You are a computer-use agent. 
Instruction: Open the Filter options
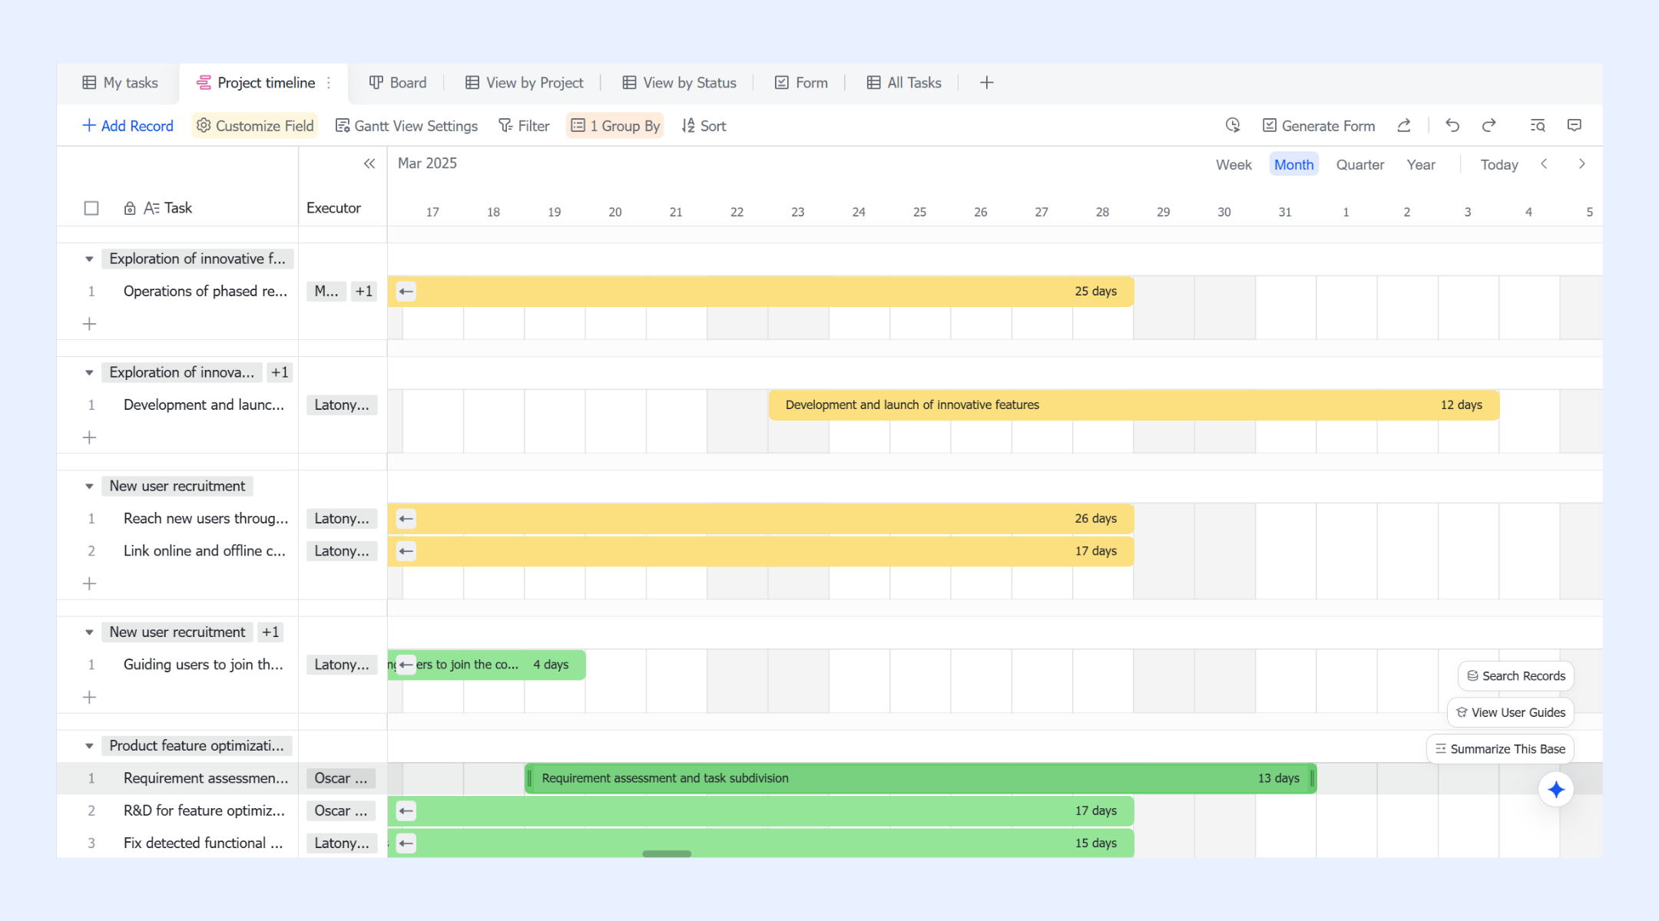click(x=524, y=126)
